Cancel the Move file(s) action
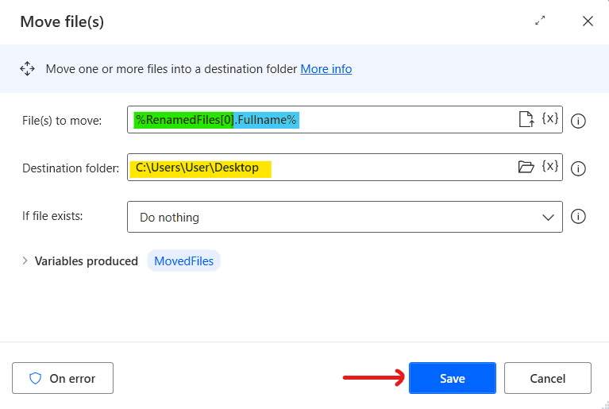Viewport: 609px width, 409px height. click(x=547, y=379)
